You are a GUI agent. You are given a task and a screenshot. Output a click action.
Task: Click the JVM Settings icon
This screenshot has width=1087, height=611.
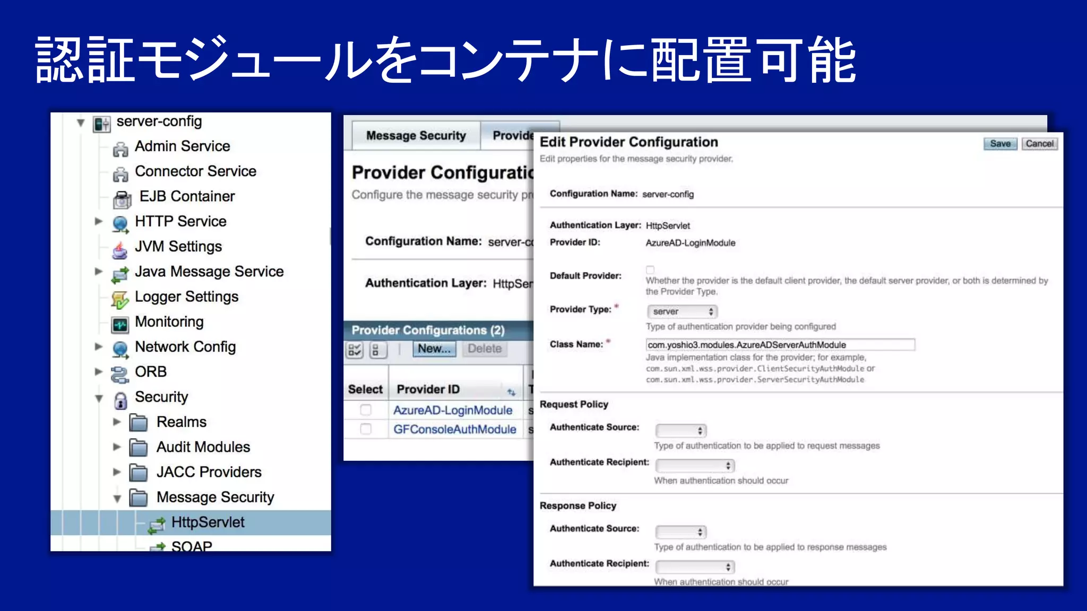point(120,248)
